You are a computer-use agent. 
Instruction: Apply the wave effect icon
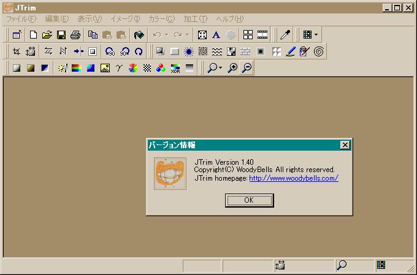(217, 51)
